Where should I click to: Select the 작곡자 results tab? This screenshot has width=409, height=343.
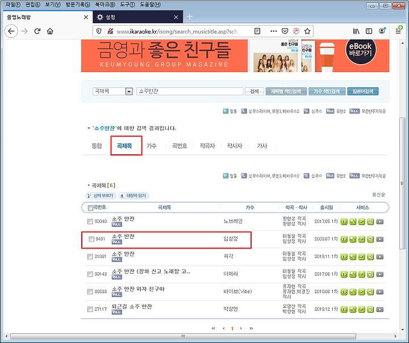[207, 146]
